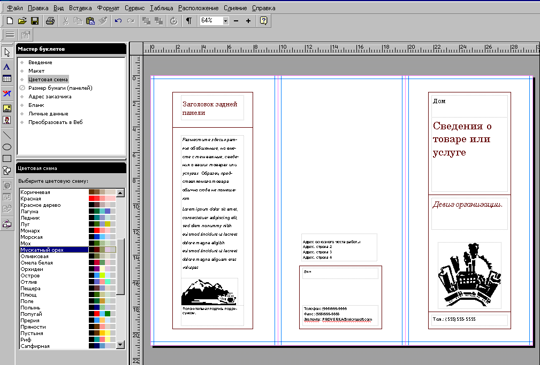This screenshot has width=540, height=365.
Task: Open the Таблица menu
Action: click(162, 8)
